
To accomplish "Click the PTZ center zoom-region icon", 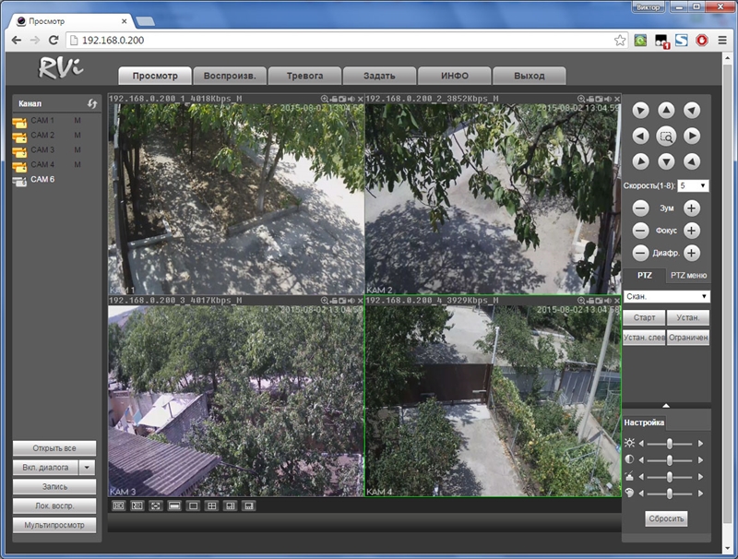I will point(666,137).
